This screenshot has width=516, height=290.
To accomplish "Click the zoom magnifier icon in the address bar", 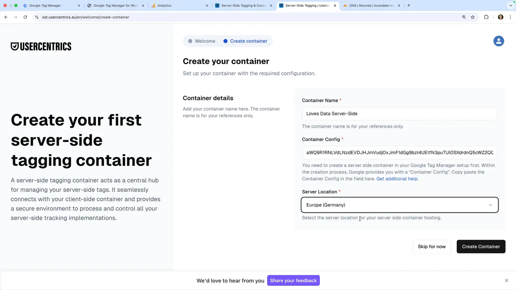I will point(464,17).
